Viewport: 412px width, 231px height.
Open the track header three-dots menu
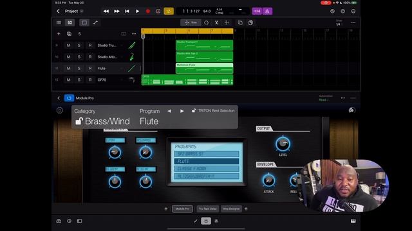pyautogui.click(x=134, y=34)
